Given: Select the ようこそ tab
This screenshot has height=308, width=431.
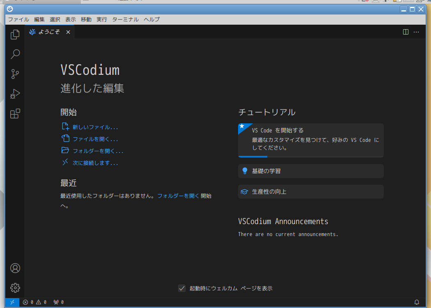Looking at the screenshot, I should (50, 32).
